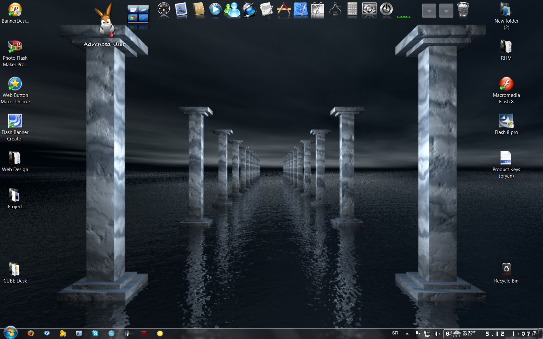543x339 pixels.
Task: Open the Macromedia Flash 8 desktop icon
Action: coord(506,84)
